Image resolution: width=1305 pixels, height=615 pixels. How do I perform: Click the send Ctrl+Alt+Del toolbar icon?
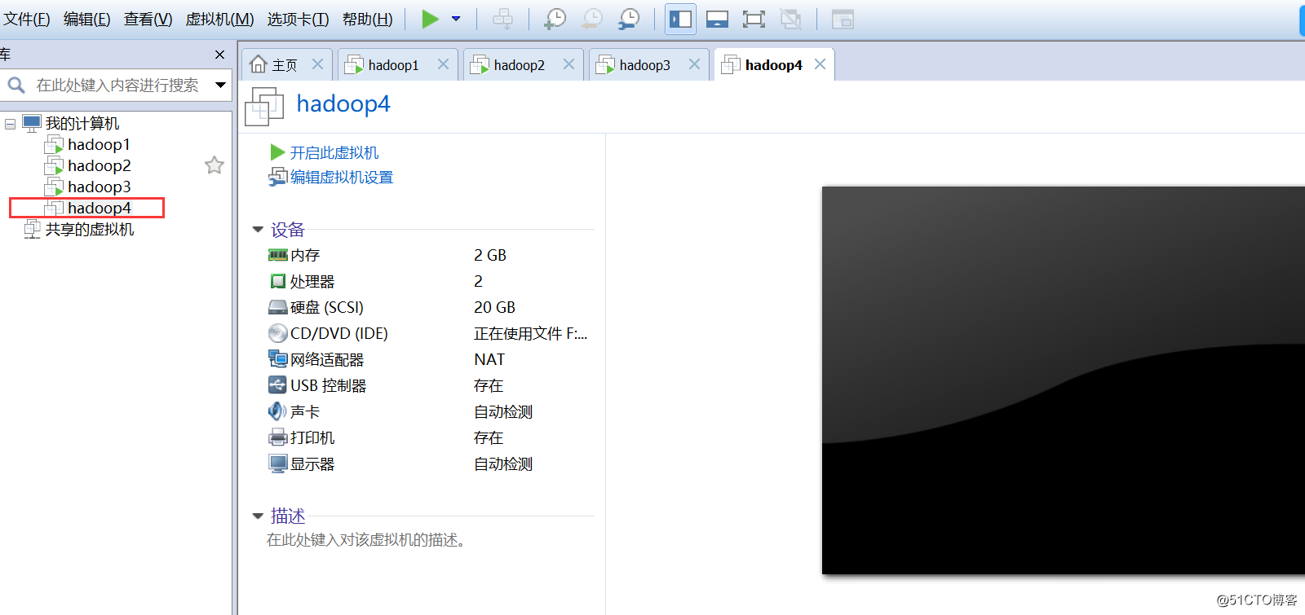503,19
